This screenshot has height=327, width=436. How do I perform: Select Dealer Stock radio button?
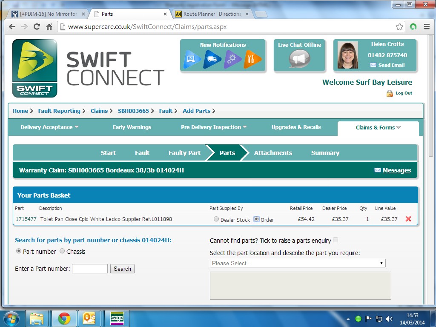216,219
